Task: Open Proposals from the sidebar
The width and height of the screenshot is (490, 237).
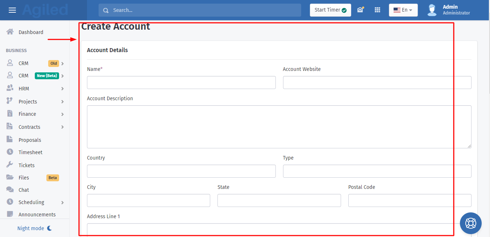Action: click(x=30, y=140)
